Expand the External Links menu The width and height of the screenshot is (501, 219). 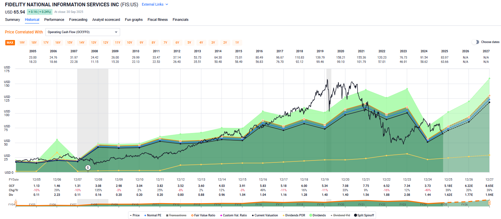point(155,4)
